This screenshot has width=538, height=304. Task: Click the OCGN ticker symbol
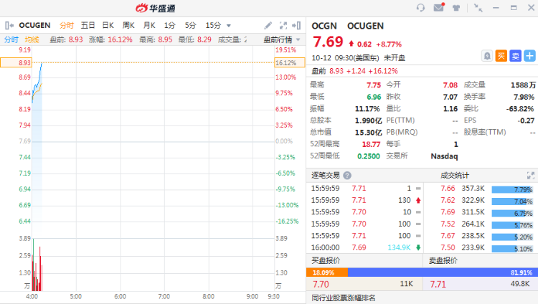pos(324,26)
